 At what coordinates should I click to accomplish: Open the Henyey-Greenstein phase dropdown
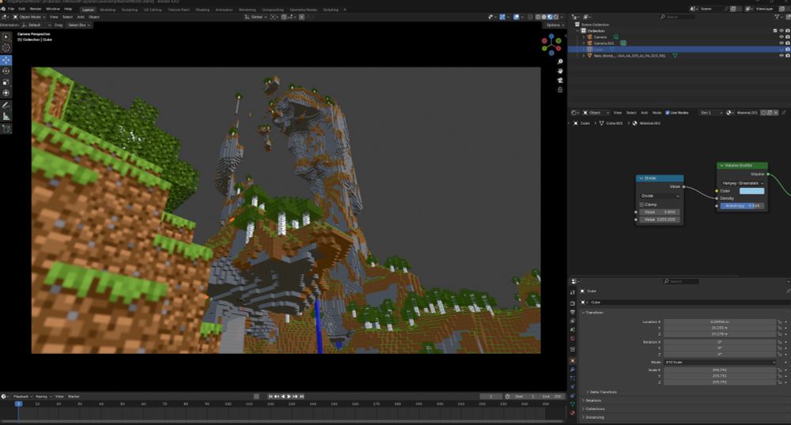pyautogui.click(x=742, y=183)
